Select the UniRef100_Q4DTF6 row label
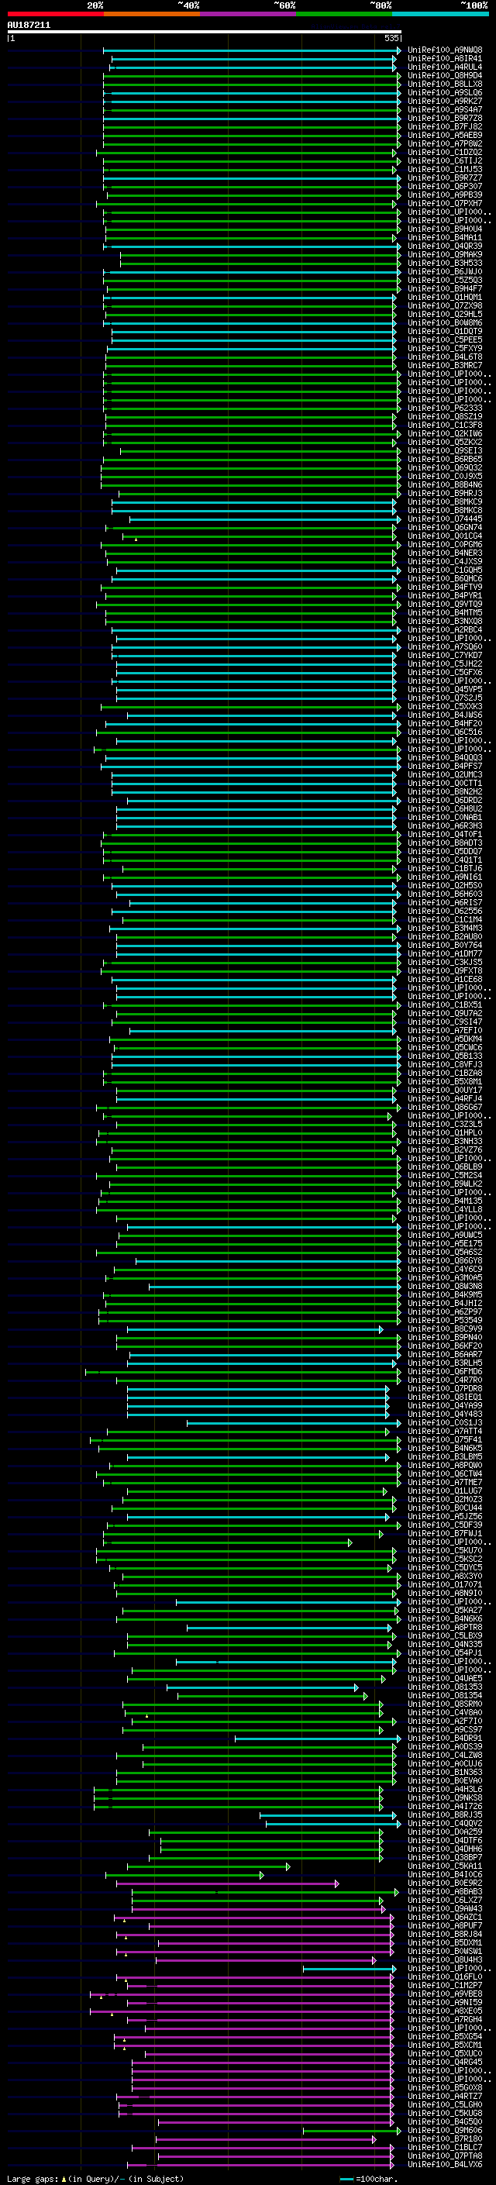 pyautogui.click(x=444, y=1840)
